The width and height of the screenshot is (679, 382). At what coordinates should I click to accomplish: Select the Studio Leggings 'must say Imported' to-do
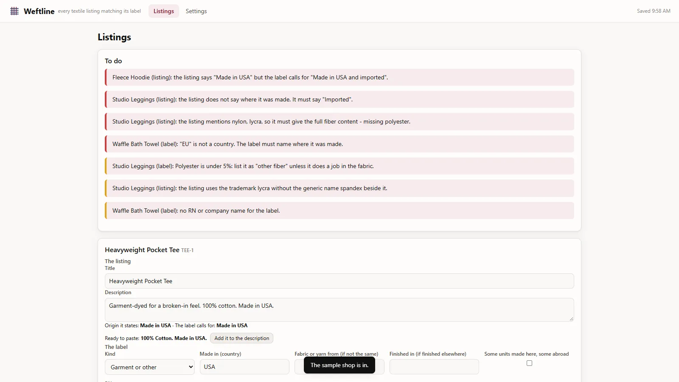tap(339, 99)
